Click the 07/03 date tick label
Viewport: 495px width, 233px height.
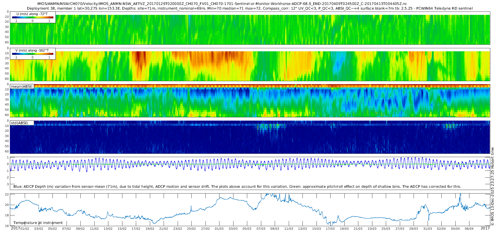pyautogui.click(x=261, y=229)
